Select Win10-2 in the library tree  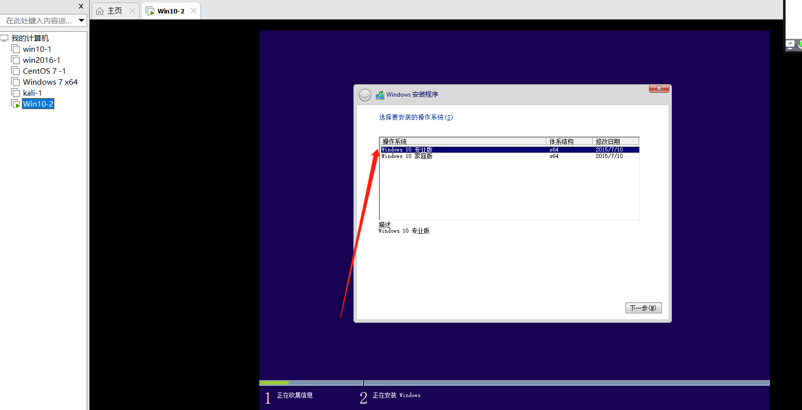[x=38, y=104]
